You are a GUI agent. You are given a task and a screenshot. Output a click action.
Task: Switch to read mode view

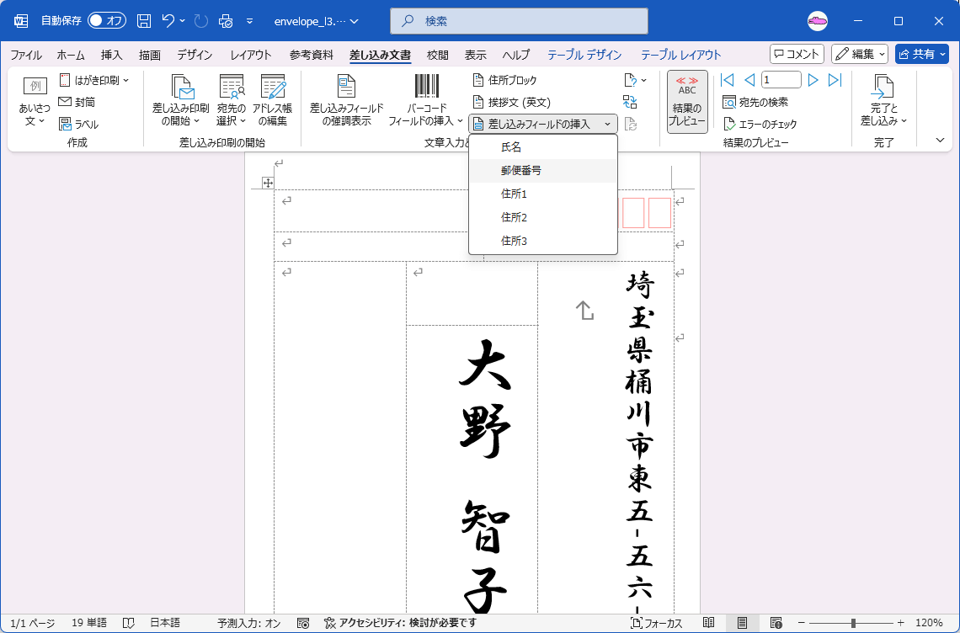tap(708, 623)
